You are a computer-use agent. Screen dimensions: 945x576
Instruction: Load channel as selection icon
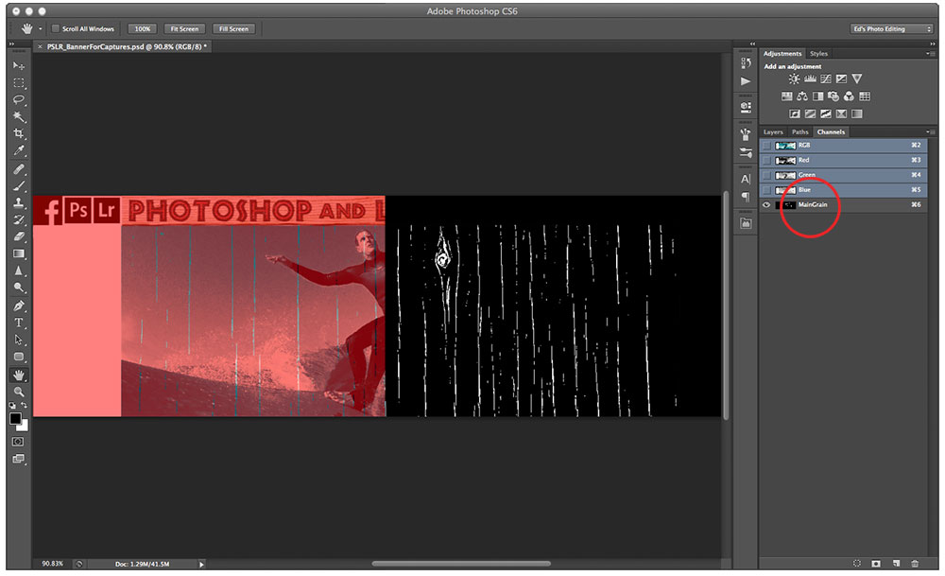(857, 564)
